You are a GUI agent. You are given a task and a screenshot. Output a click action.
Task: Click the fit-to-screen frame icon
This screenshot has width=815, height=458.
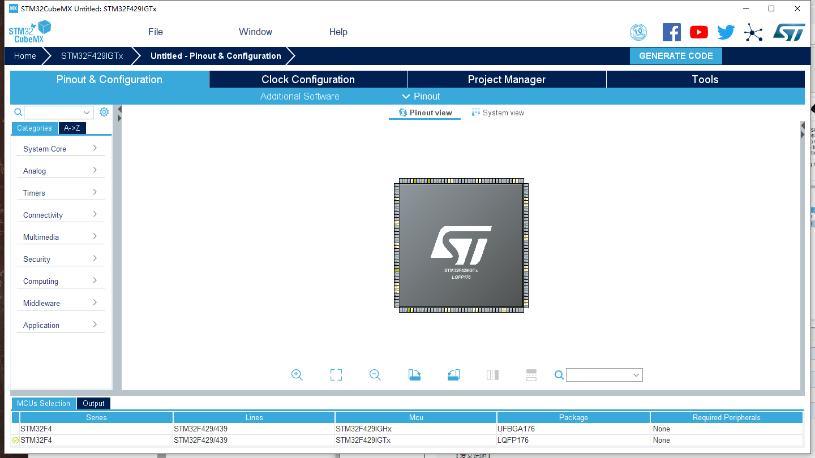pyautogui.click(x=336, y=375)
